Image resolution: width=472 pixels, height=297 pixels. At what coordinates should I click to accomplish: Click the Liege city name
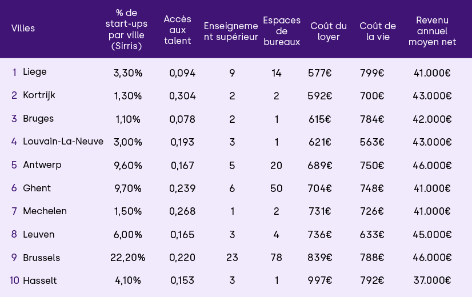point(35,72)
